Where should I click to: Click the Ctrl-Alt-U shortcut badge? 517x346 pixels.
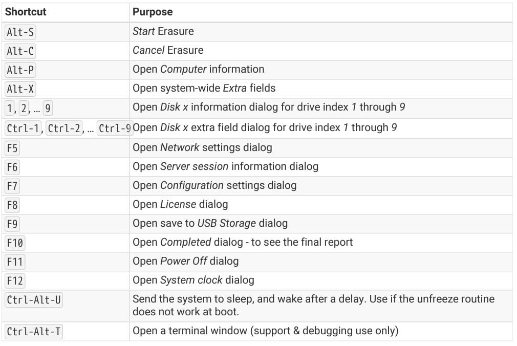pyautogui.click(x=34, y=299)
